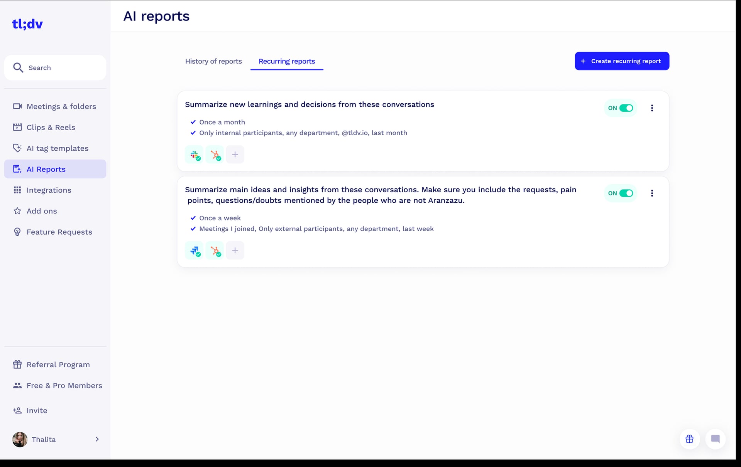The width and height of the screenshot is (741, 467).
Task: Click Thalita's profile avatar
Action: coord(20,439)
